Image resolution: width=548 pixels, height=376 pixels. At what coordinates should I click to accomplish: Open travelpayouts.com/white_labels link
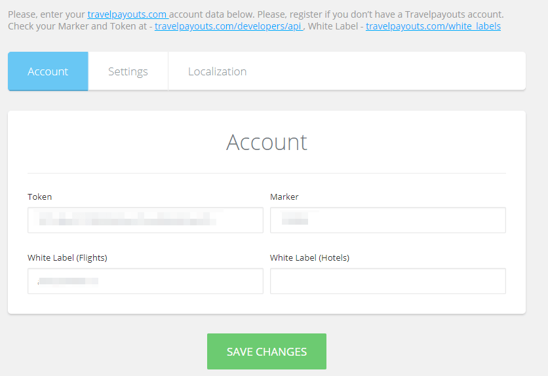point(433,26)
